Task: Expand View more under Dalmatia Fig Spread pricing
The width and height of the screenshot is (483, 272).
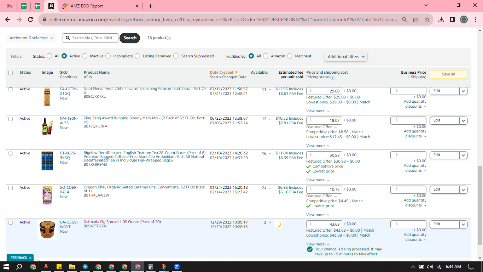Action: (318, 244)
